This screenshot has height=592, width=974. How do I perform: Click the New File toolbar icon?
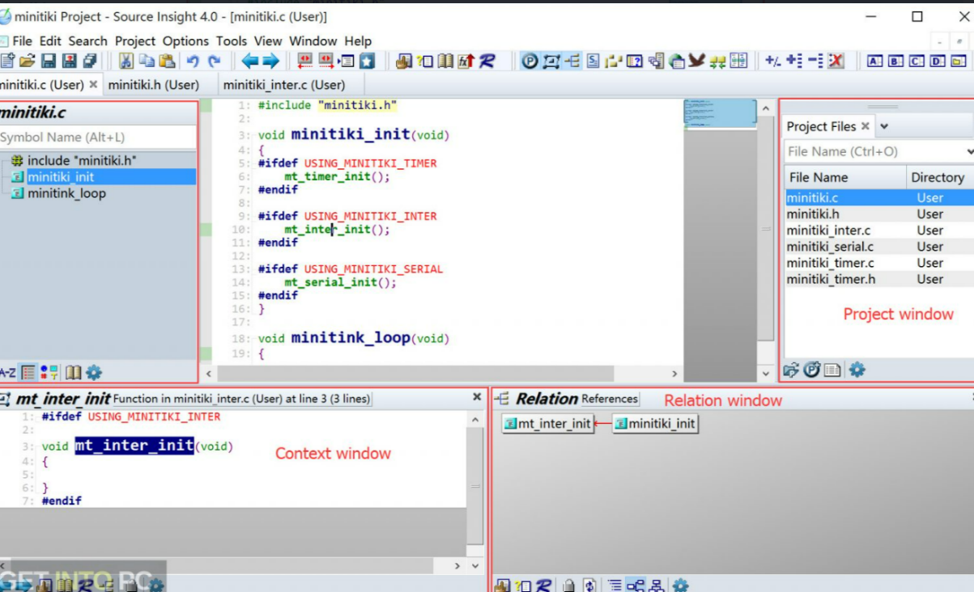tap(8, 61)
